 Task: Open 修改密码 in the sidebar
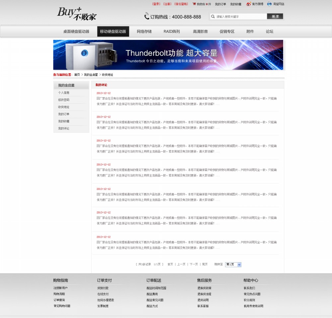point(64,100)
